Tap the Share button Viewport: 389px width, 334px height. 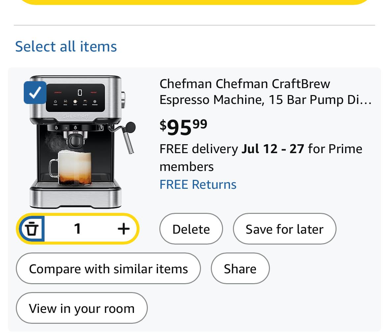tap(240, 269)
